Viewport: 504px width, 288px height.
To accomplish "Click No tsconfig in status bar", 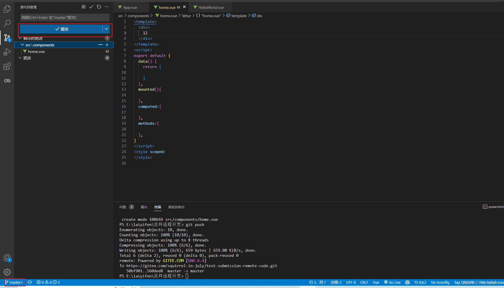I will [x=440, y=282].
